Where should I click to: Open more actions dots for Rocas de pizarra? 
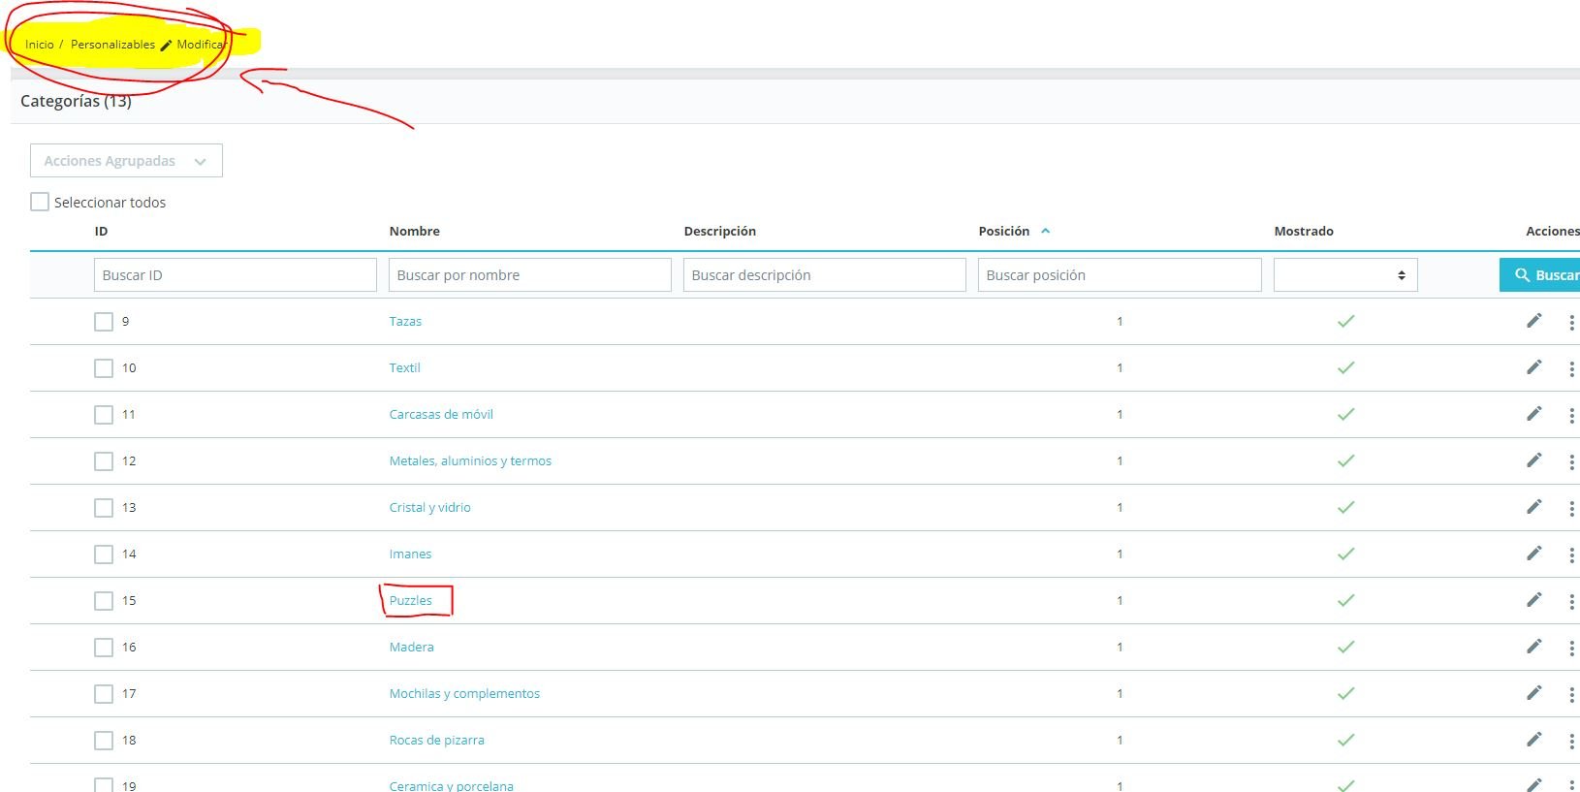pos(1571,741)
